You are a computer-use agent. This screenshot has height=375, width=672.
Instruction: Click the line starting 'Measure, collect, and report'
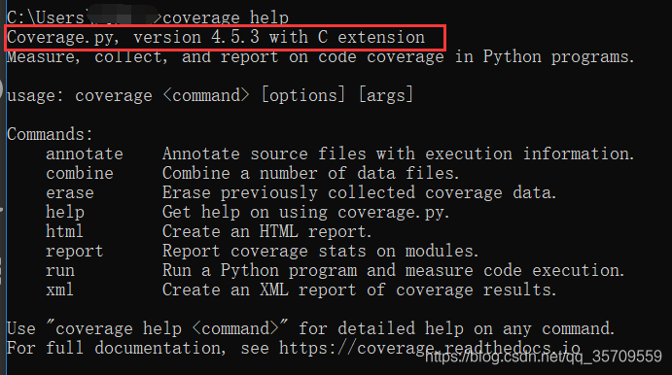[x=320, y=57]
